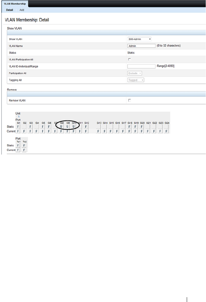Viewport: 206px width, 302px height.
Task: Toggle Static membership cell for port Gi4
Action: (x=36, y=127)
